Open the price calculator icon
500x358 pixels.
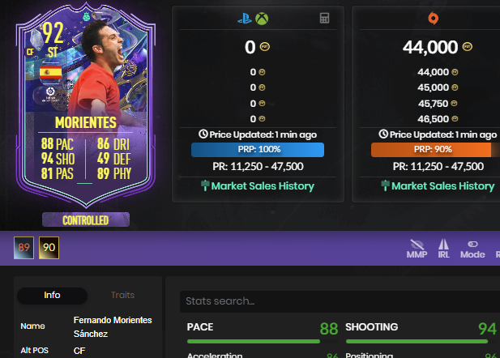pyautogui.click(x=324, y=18)
